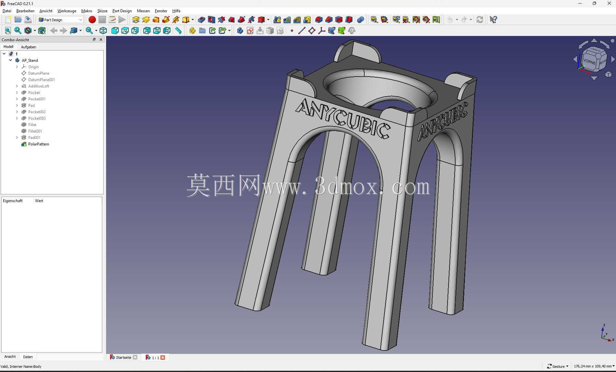Open the draw style dropdown arrow
The image size is (616, 372).
tap(35, 31)
